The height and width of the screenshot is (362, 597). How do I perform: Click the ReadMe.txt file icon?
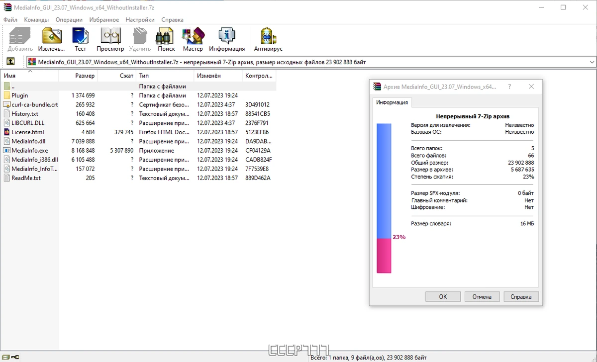7,178
